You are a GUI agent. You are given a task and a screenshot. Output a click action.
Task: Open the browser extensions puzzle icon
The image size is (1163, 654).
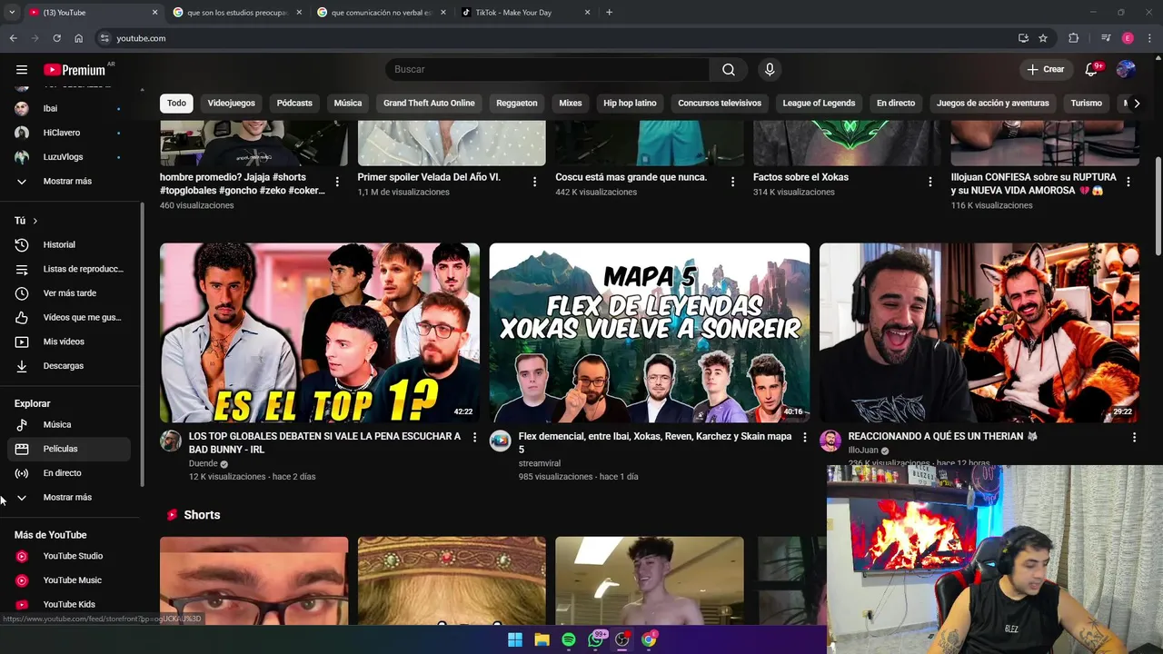pos(1074,38)
